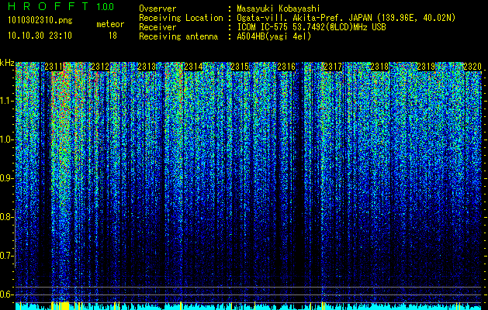Click the meteor label

110,24
